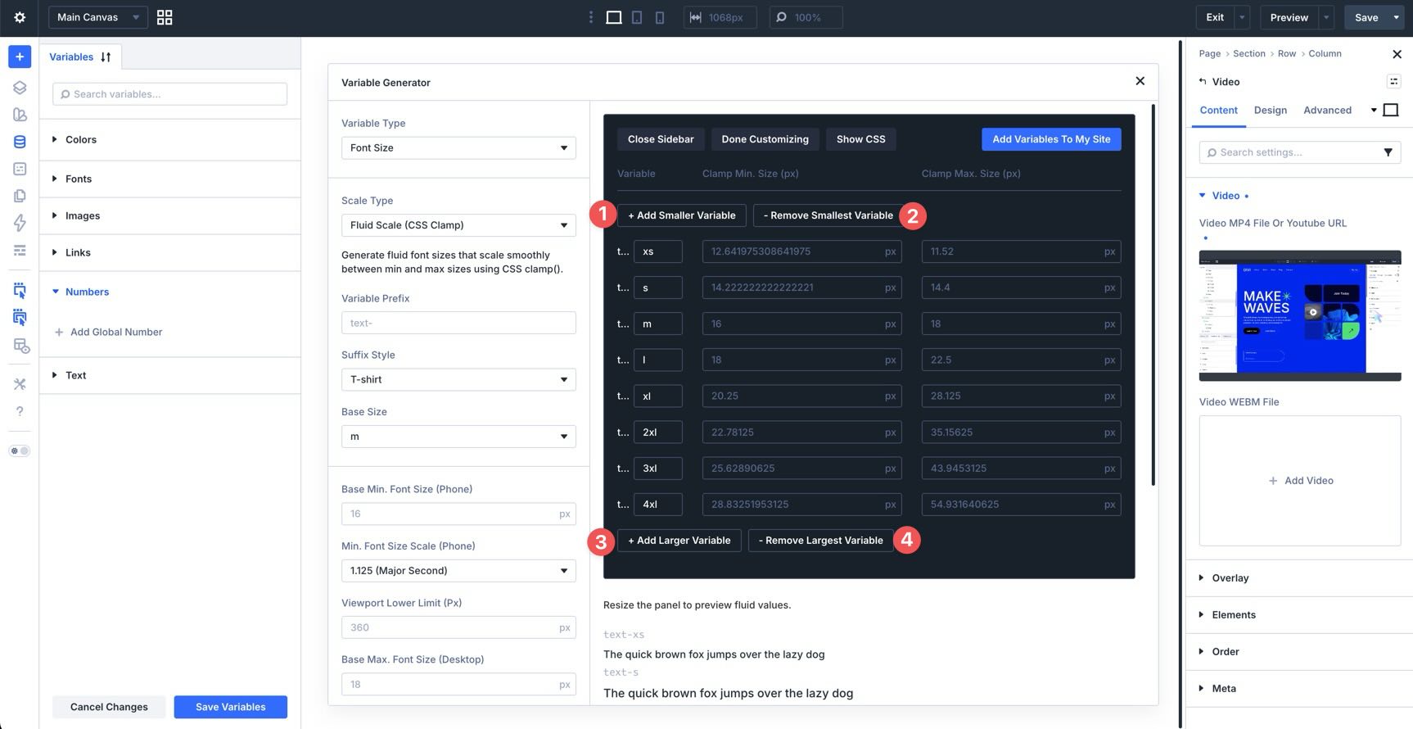Viewport: 1413px width, 729px height.
Task: Open the layers icon in left sidebar
Action: 20,88
